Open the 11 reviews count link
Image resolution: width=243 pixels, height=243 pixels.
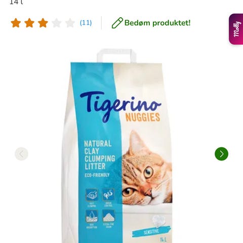pyautogui.click(x=86, y=23)
